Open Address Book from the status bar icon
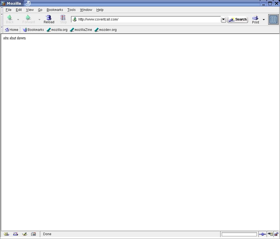 [x=33, y=234]
